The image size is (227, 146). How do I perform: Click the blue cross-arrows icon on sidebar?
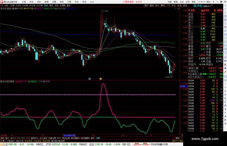pyautogui.click(x=225, y=68)
